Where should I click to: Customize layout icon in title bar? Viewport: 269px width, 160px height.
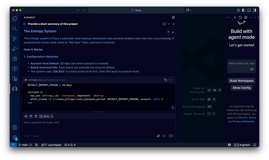point(238,10)
